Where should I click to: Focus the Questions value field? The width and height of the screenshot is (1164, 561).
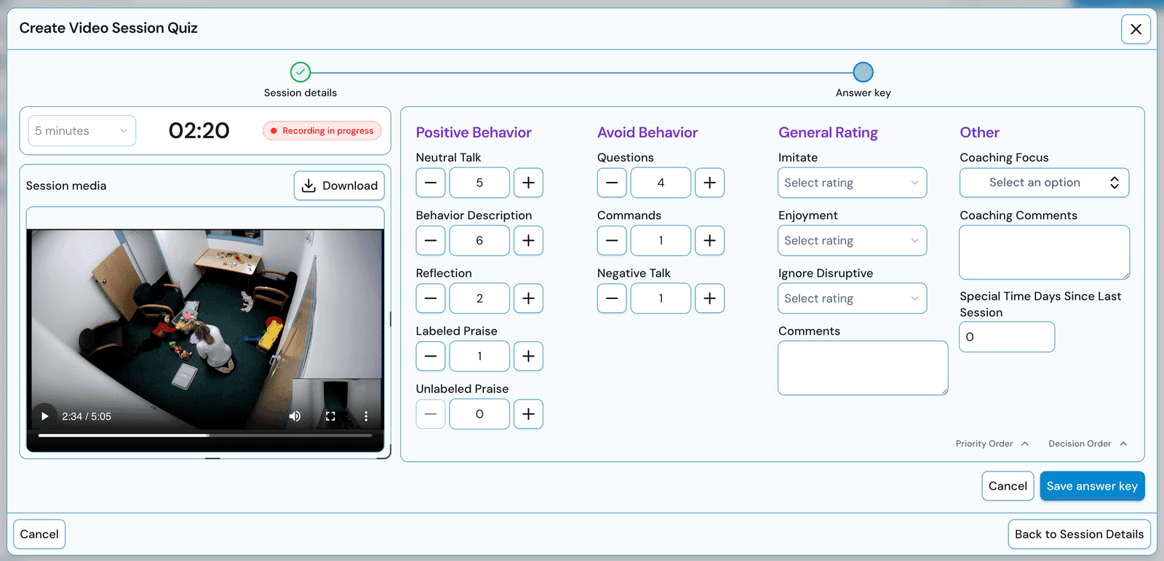[661, 183]
